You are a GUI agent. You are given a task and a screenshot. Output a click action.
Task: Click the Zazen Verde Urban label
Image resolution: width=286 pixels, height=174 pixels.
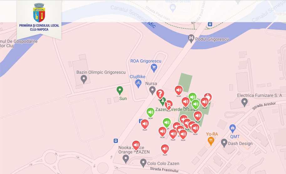[x=175, y=109]
